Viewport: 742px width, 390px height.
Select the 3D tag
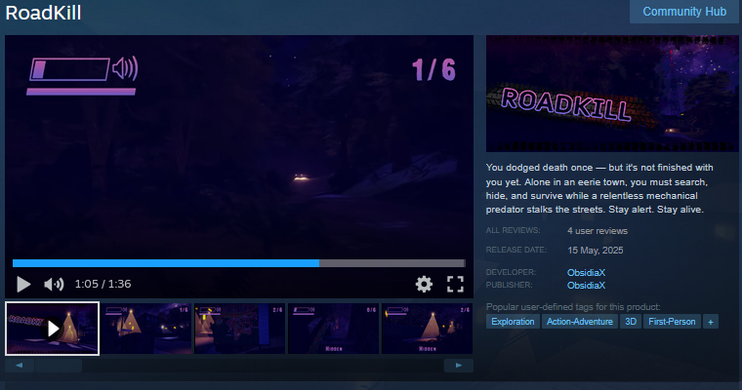pyautogui.click(x=631, y=322)
